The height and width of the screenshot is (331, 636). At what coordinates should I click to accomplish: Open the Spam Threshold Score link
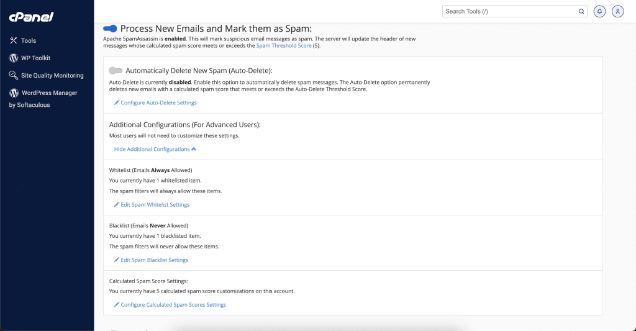click(x=284, y=45)
